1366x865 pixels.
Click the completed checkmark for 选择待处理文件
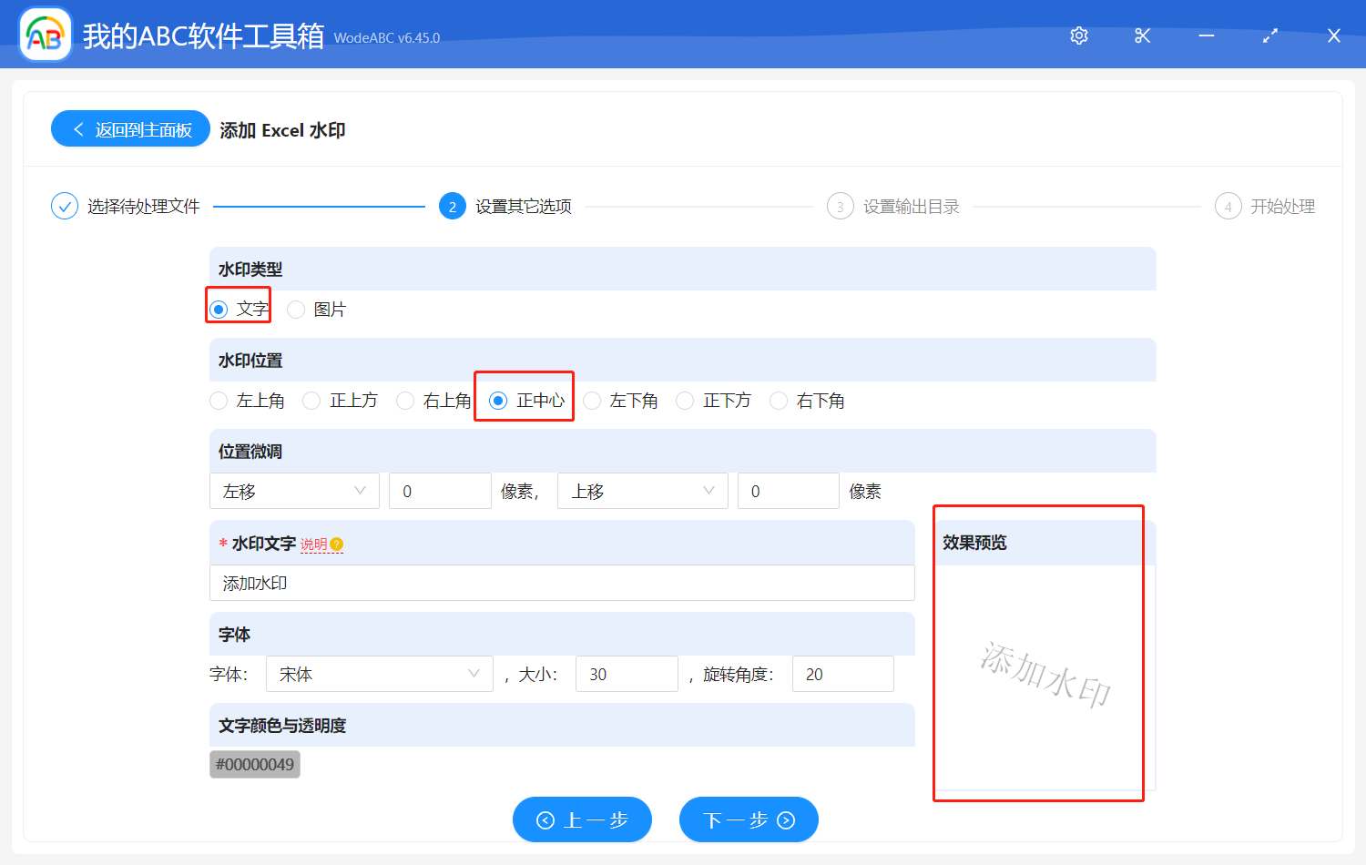click(x=64, y=206)
